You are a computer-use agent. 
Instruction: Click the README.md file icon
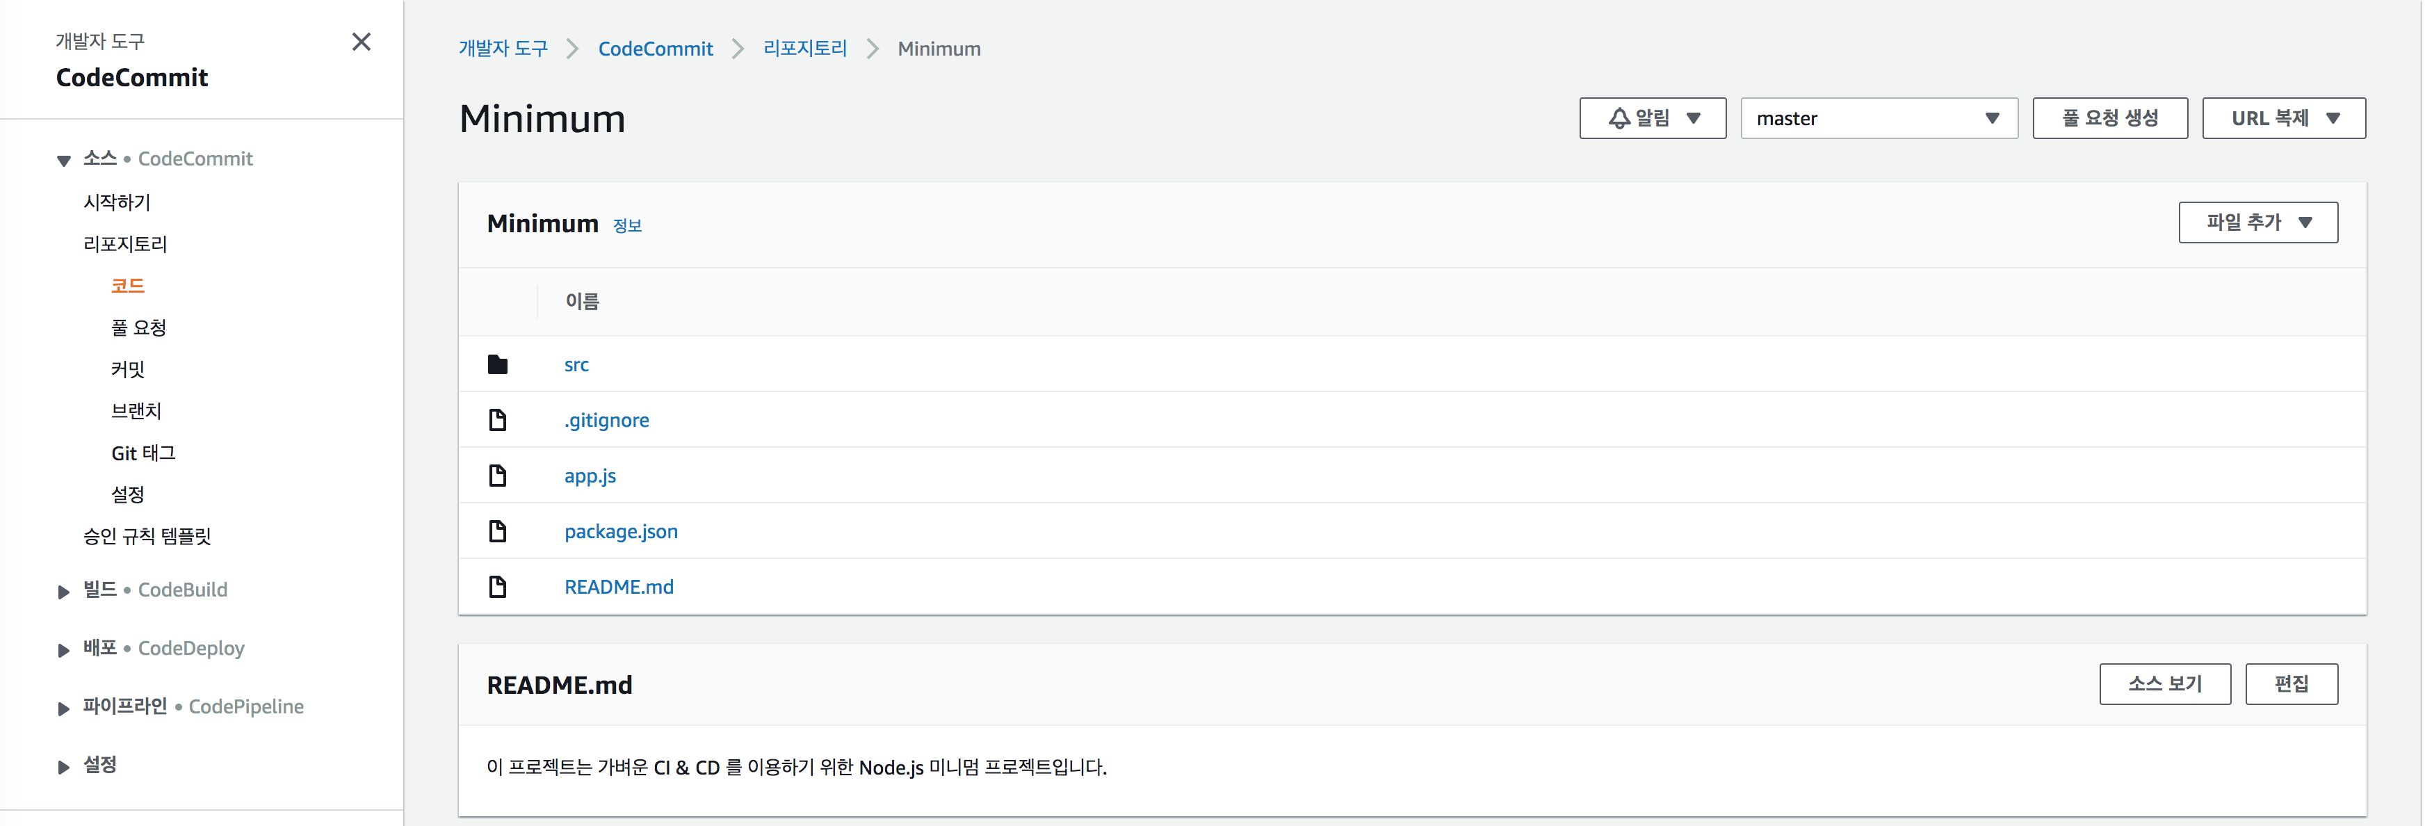(498, 587)
